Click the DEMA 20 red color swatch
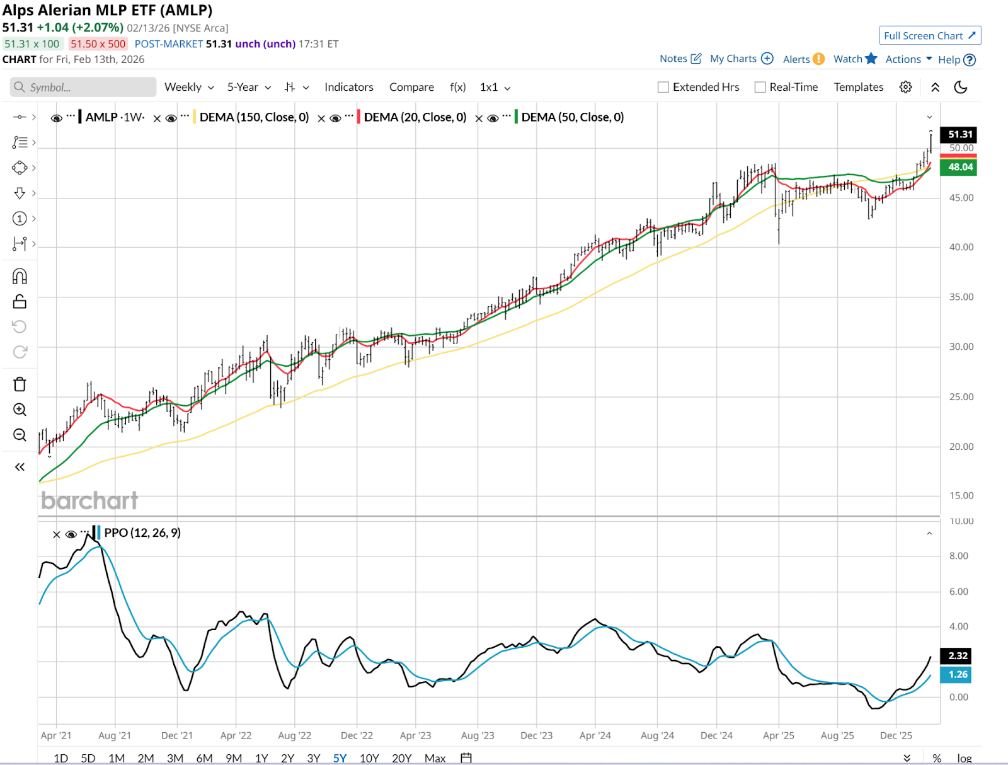The image size is (1008, 765). [x=358, y=117]
